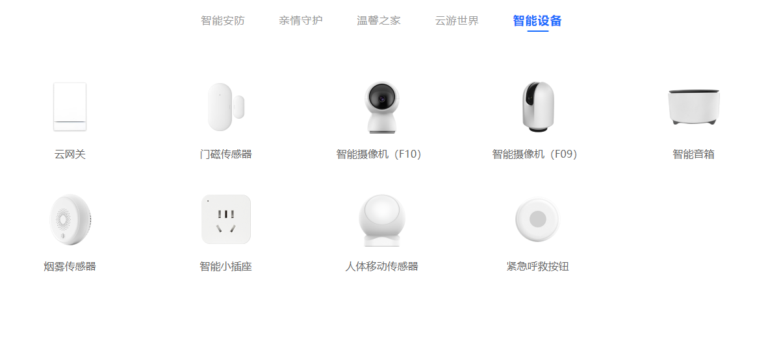Click the 紧急呼救按钮 text label
The image size is (768, 351).
point(537,267)
